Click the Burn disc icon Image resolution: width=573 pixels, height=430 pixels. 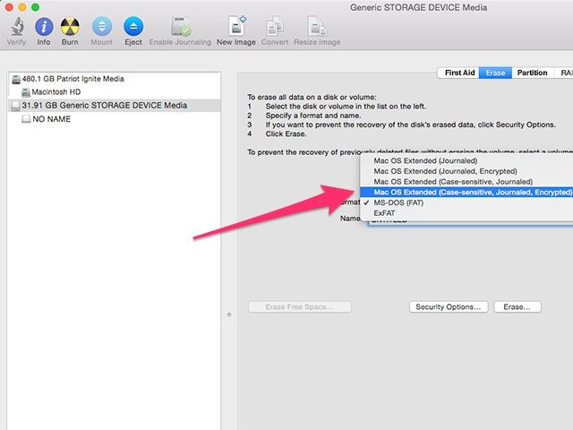point(70,27)
